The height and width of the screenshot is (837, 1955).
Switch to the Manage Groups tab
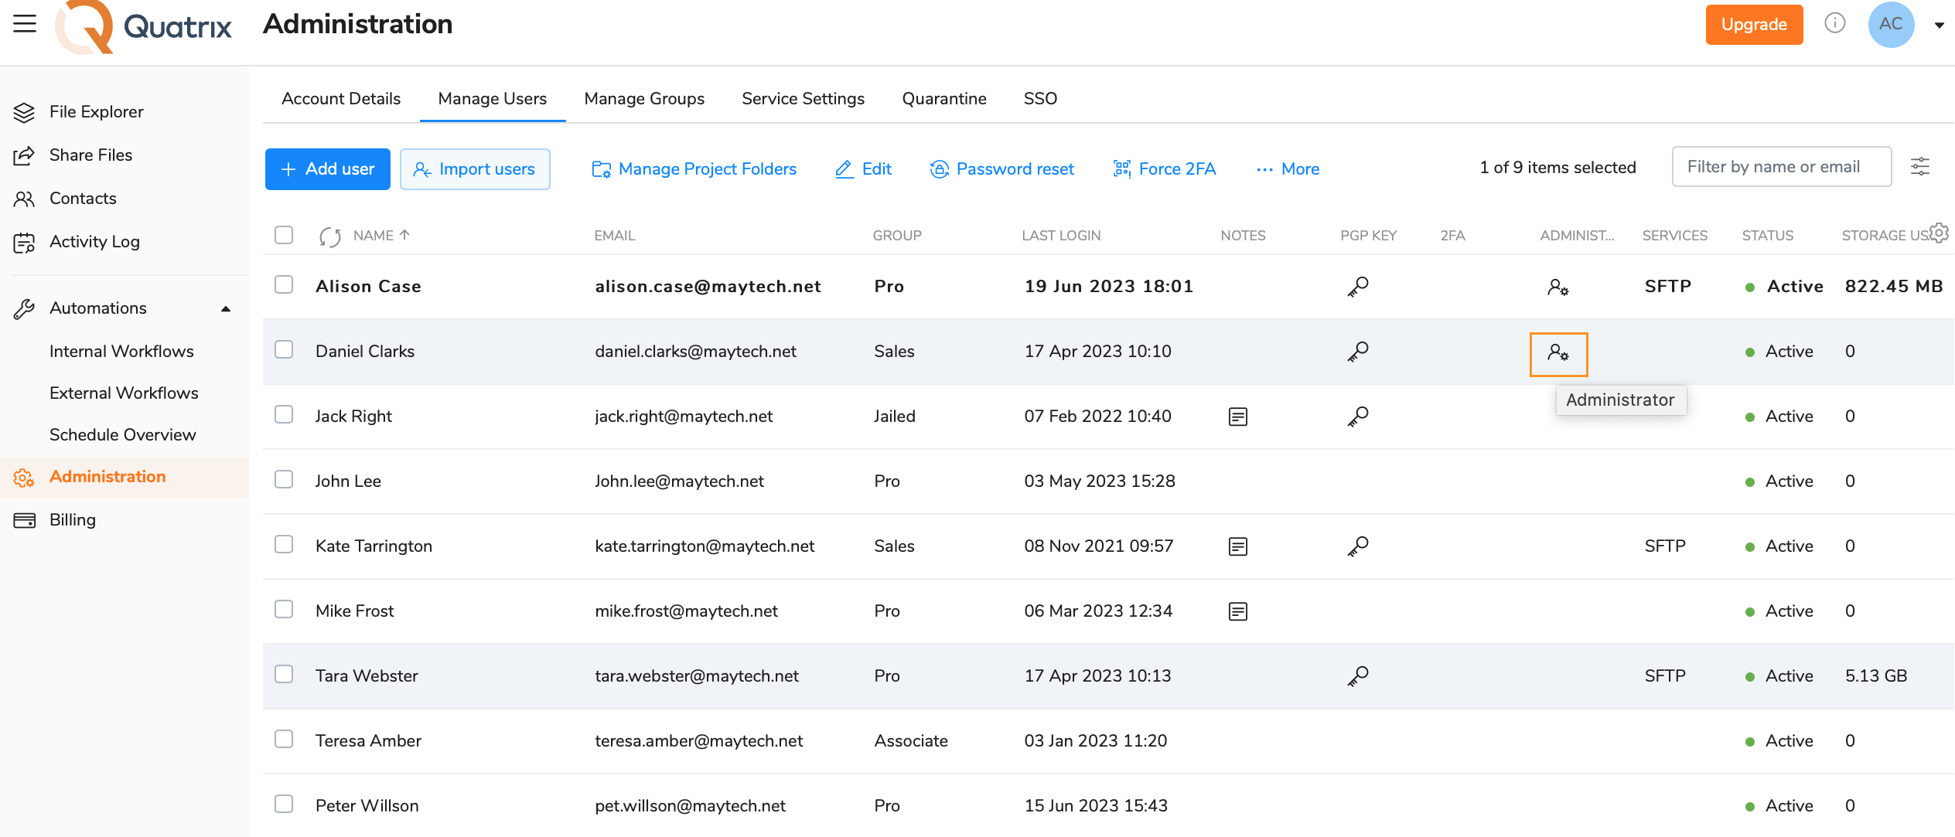(x=644, y=99)
